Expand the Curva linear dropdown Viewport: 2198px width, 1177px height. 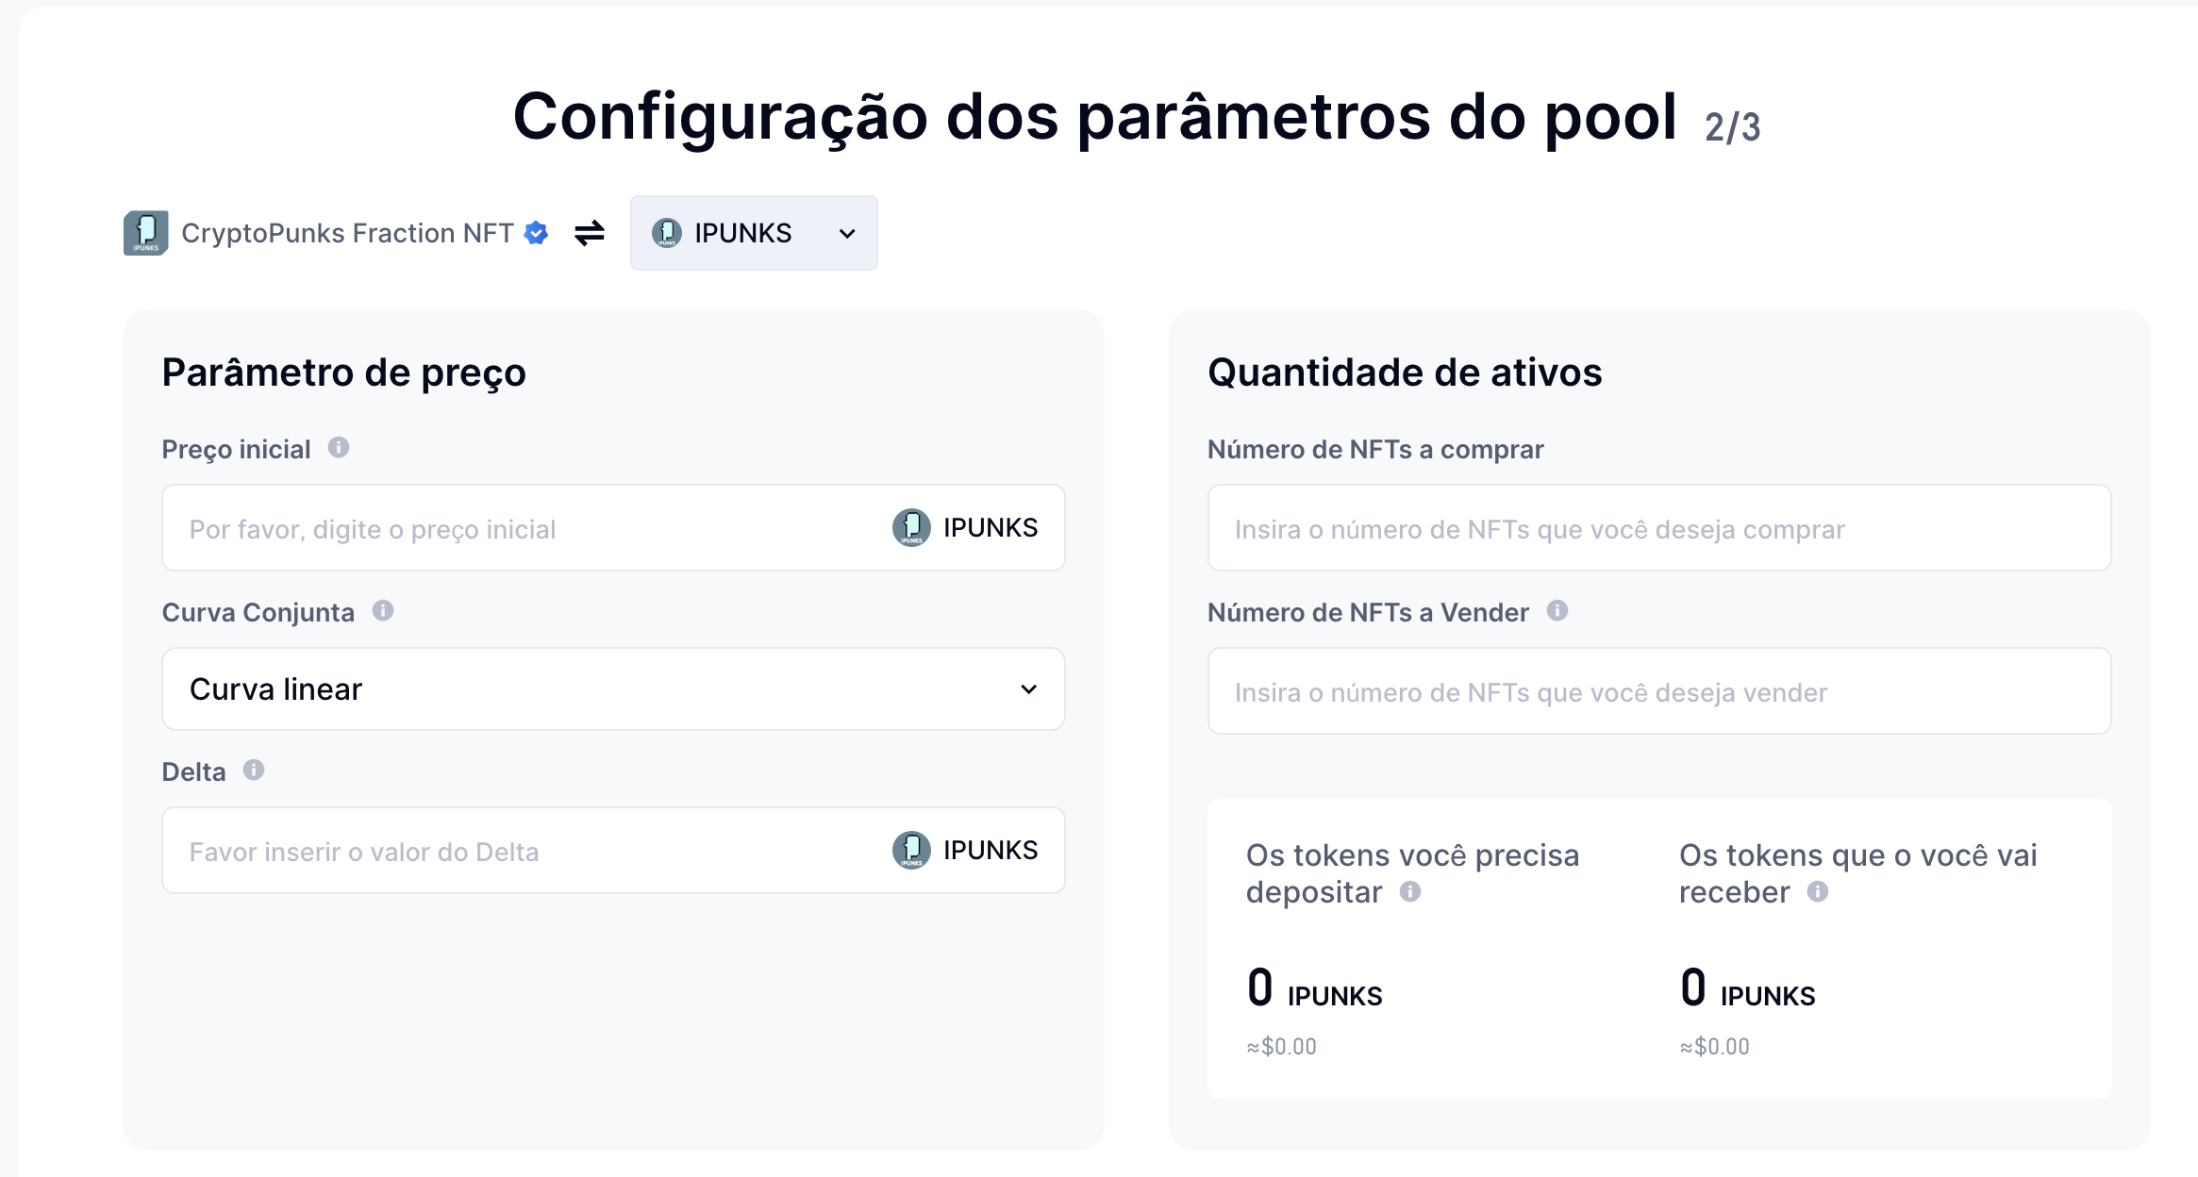coord(613,689)
